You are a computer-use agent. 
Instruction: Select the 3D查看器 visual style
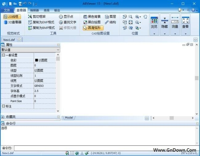click(x=13, y=22)
